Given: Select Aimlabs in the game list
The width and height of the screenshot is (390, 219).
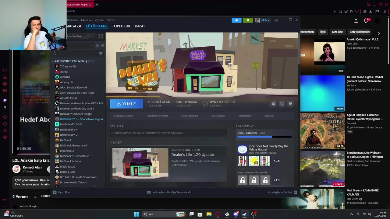Looking at the screenshot, I should click(x=65, y=77).
